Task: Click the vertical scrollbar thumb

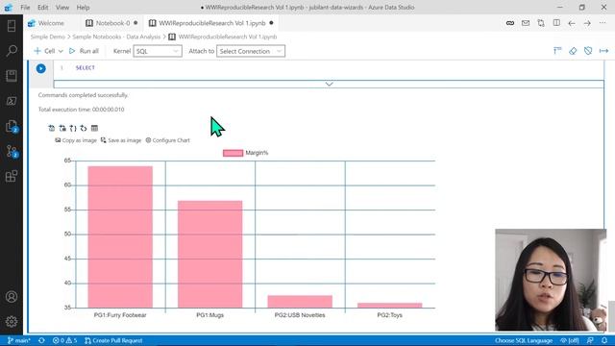Action: click(611, 316)
